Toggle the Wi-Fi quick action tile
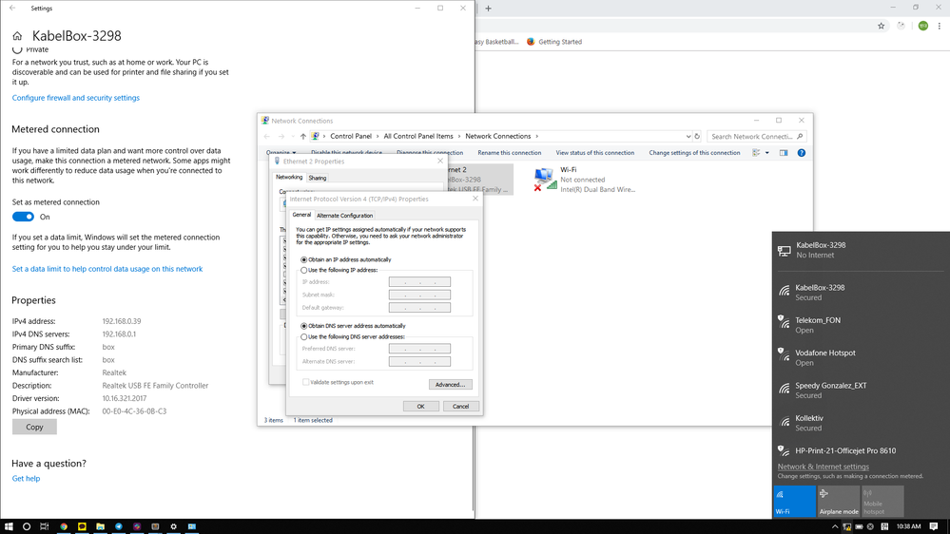This screenshot has height=534, width=950. (x=794, y=502)
